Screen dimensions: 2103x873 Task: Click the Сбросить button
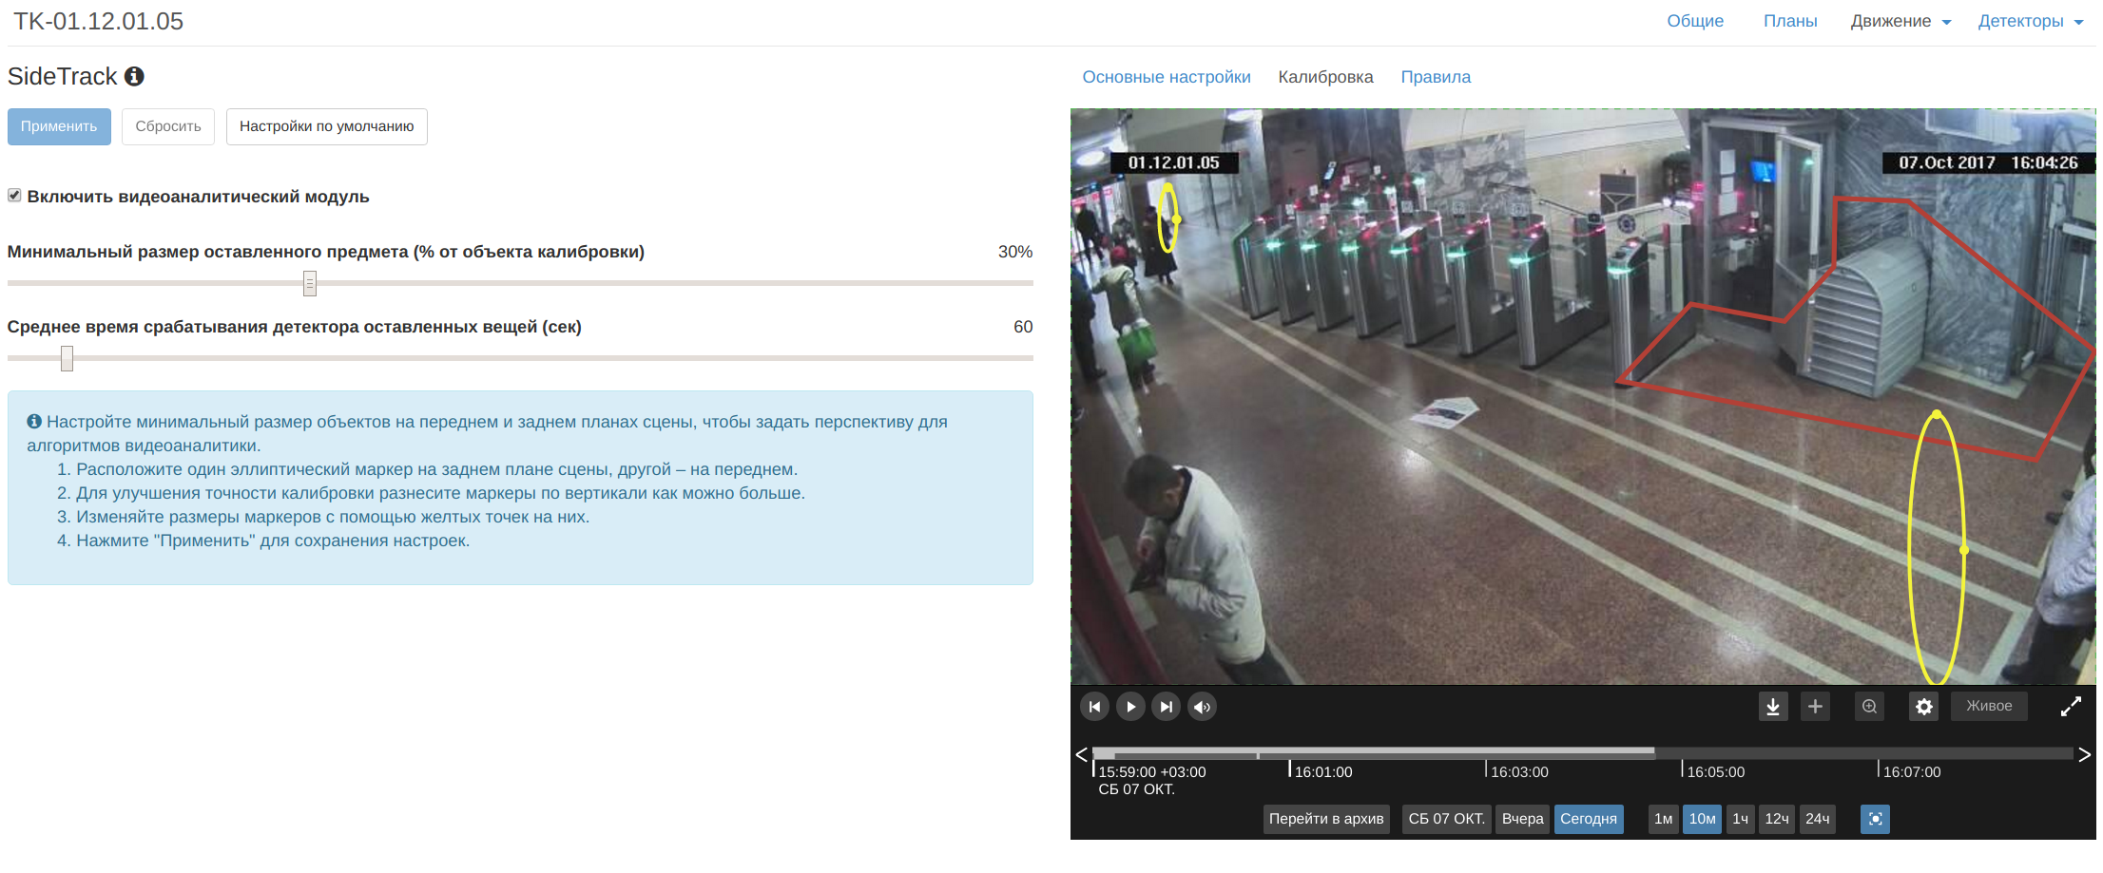coord(168,126)
